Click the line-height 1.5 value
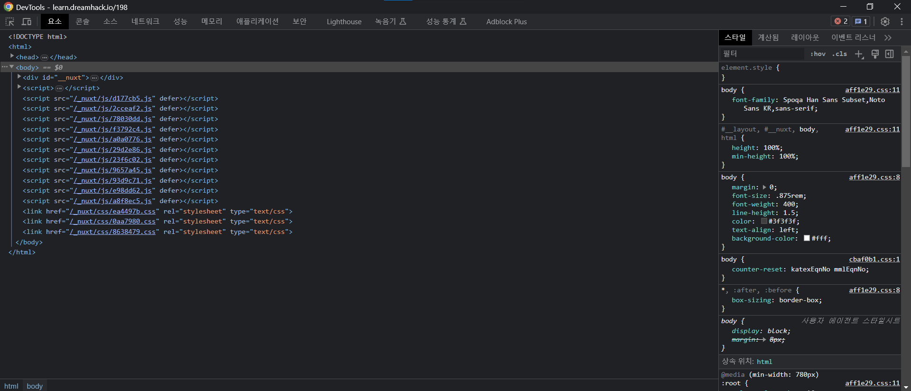This screenshot has height=391, width=911. [x=789, y=213]
